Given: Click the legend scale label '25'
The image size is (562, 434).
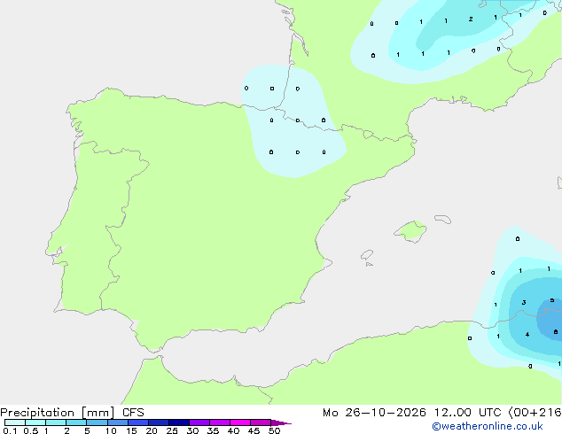Looking at the screenshot, I should pos(172,430).
